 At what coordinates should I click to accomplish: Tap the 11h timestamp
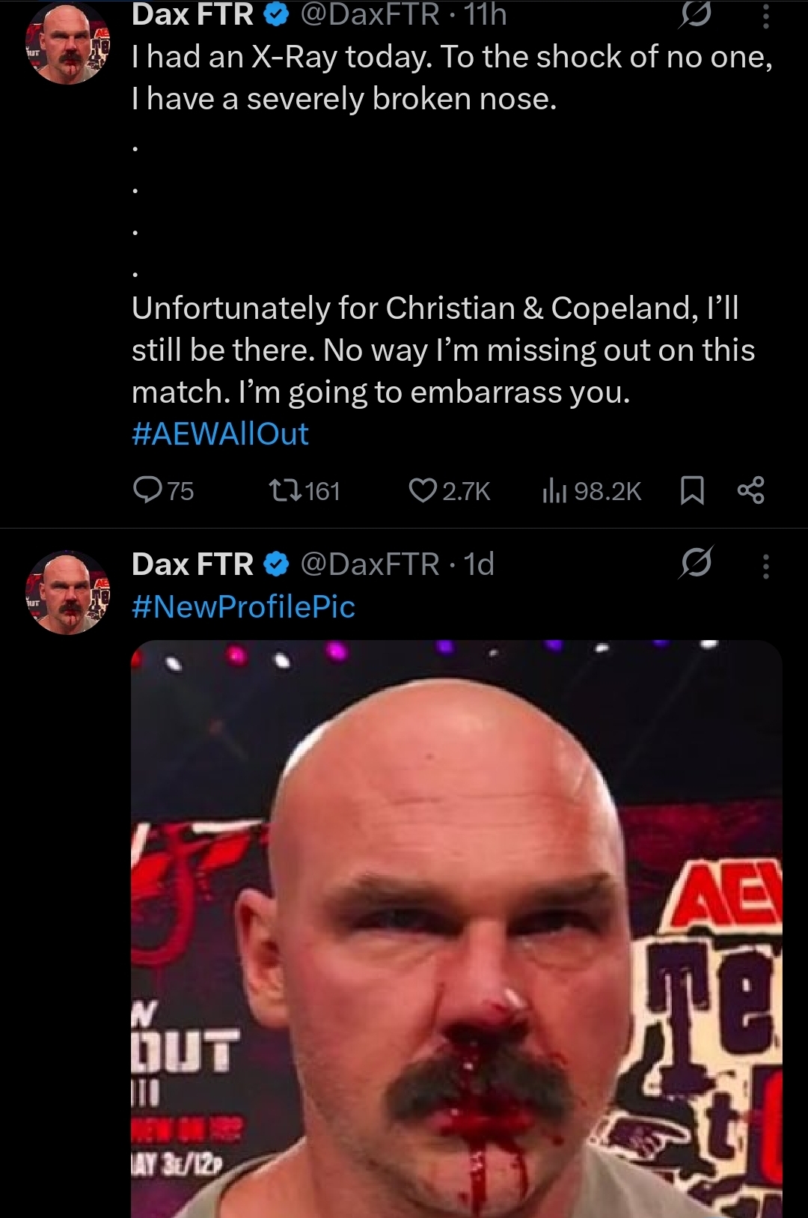coord(485,15)
